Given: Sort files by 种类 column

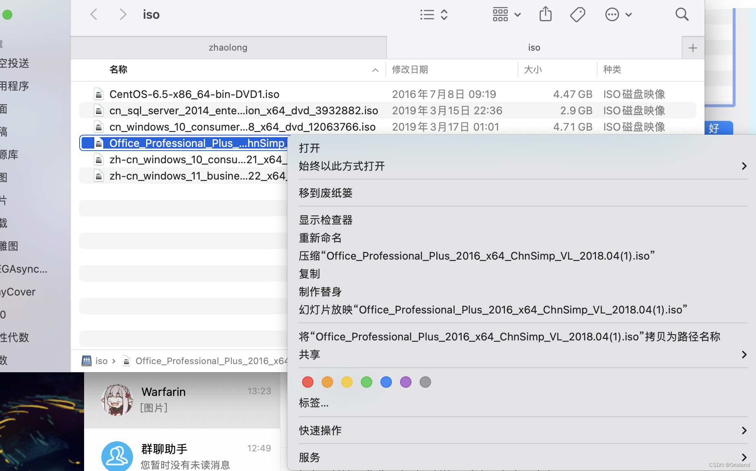Looking at the screenshot, I should 612,70.
